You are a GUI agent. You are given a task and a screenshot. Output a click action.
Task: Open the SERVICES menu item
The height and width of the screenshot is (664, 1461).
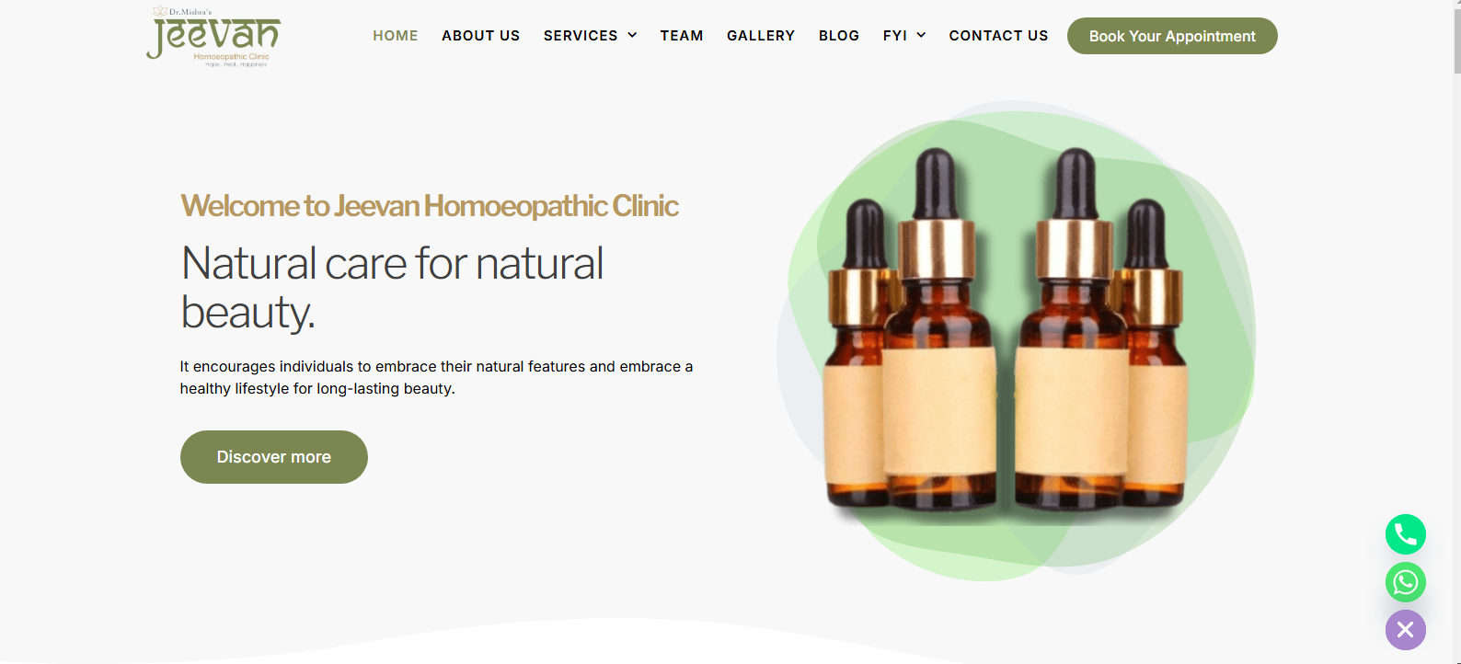point(581,36)
